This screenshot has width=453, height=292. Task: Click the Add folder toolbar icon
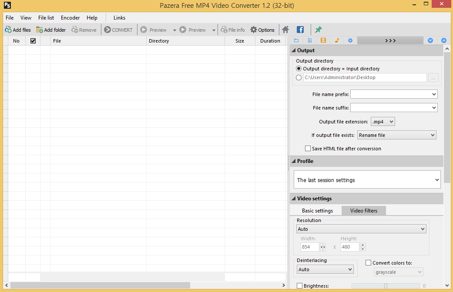point(40,30)
